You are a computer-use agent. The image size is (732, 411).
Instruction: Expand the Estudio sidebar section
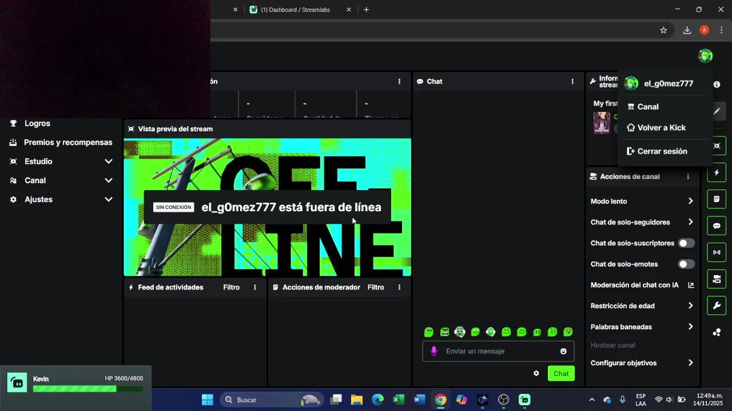[x=61, y=162]
